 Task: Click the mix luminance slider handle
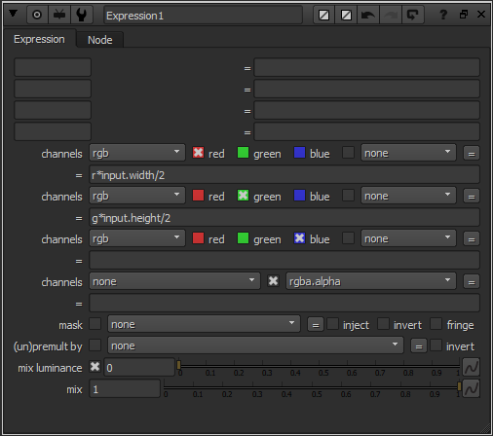[x=178, y=365]
